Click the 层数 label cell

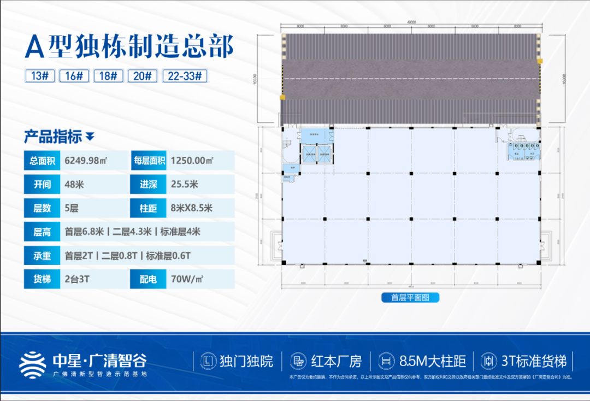[42, 208]
